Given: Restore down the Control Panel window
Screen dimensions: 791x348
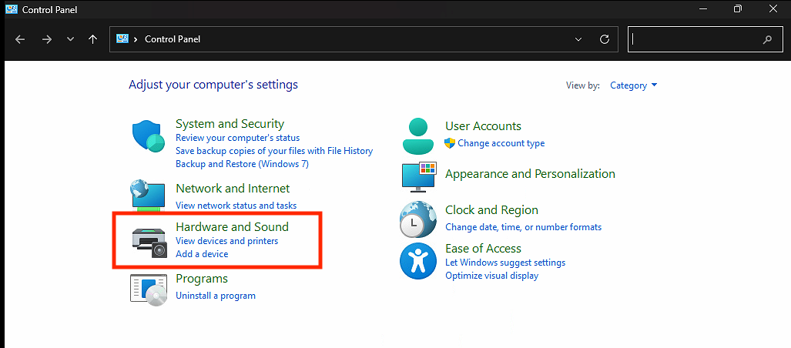Looking at the screenshot, I should [x=738, y=8].
